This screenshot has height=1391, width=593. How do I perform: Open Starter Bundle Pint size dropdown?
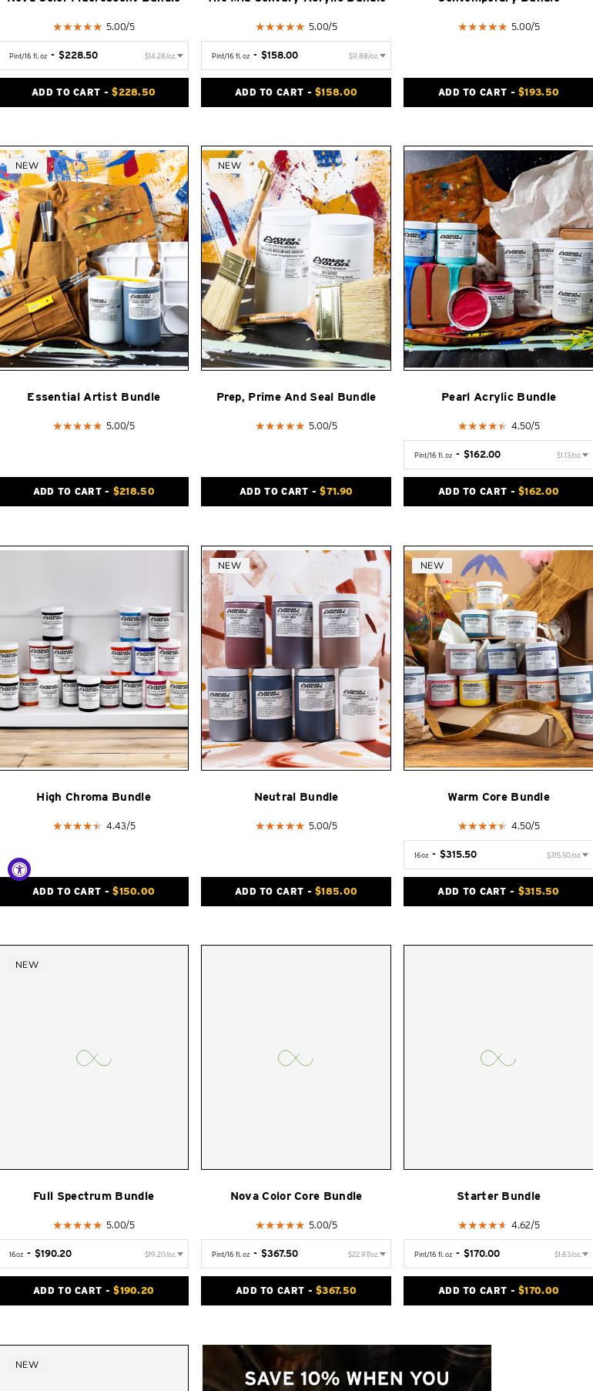[498, 1254]
